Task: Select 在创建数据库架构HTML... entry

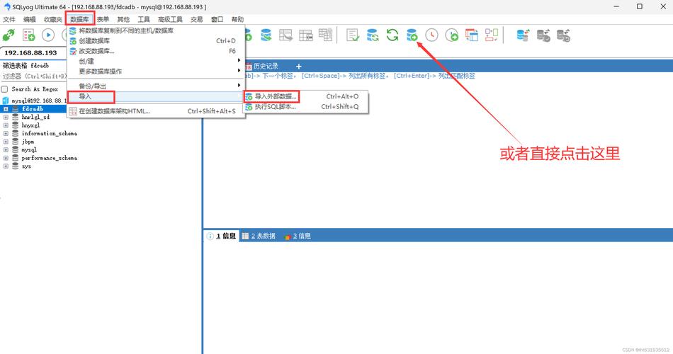Action: 157,111
